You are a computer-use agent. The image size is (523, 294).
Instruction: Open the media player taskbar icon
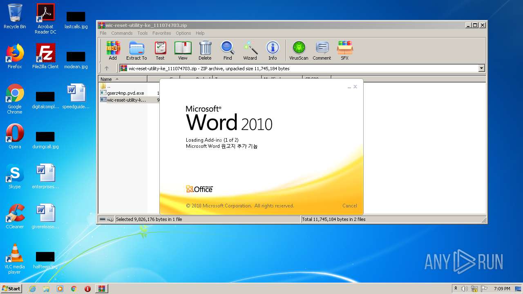(x=60, y=289)
